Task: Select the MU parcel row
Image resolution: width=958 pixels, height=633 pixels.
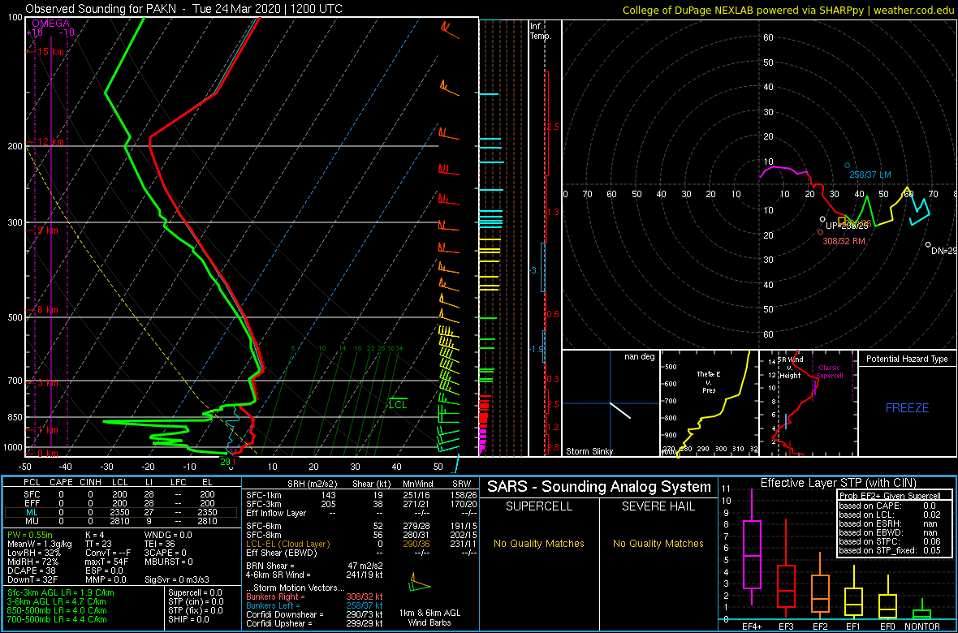Action: click(x=123, y=522)
